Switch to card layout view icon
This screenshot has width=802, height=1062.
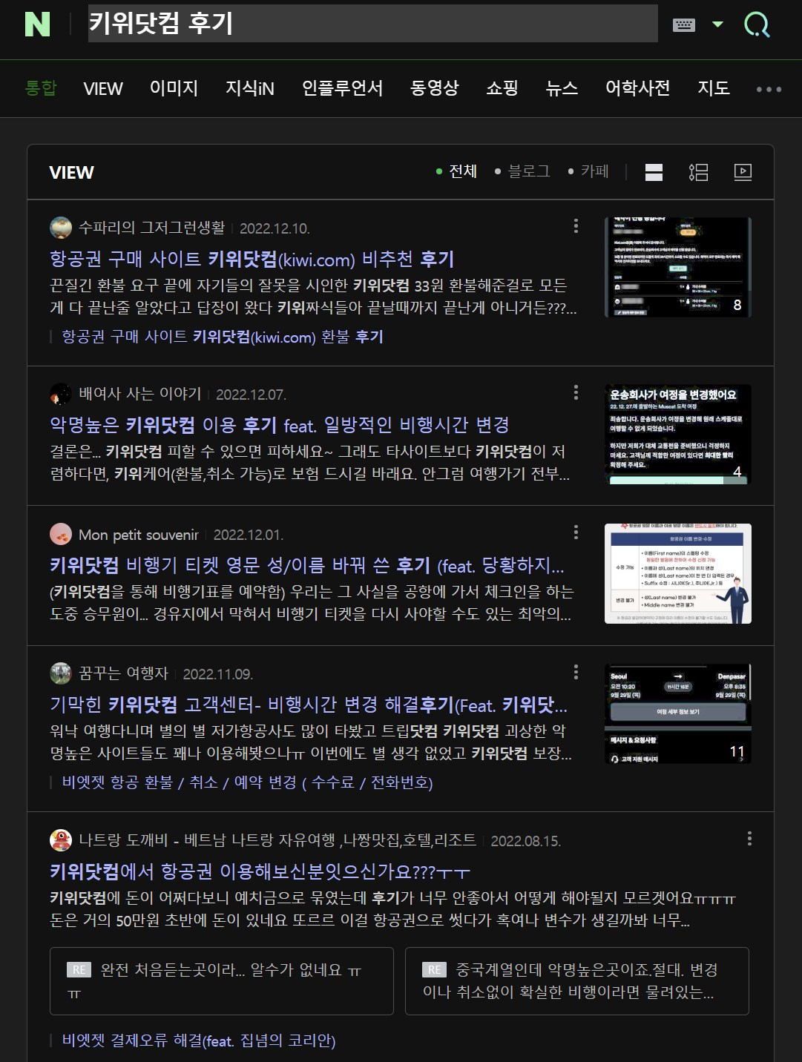click(654, 172)
